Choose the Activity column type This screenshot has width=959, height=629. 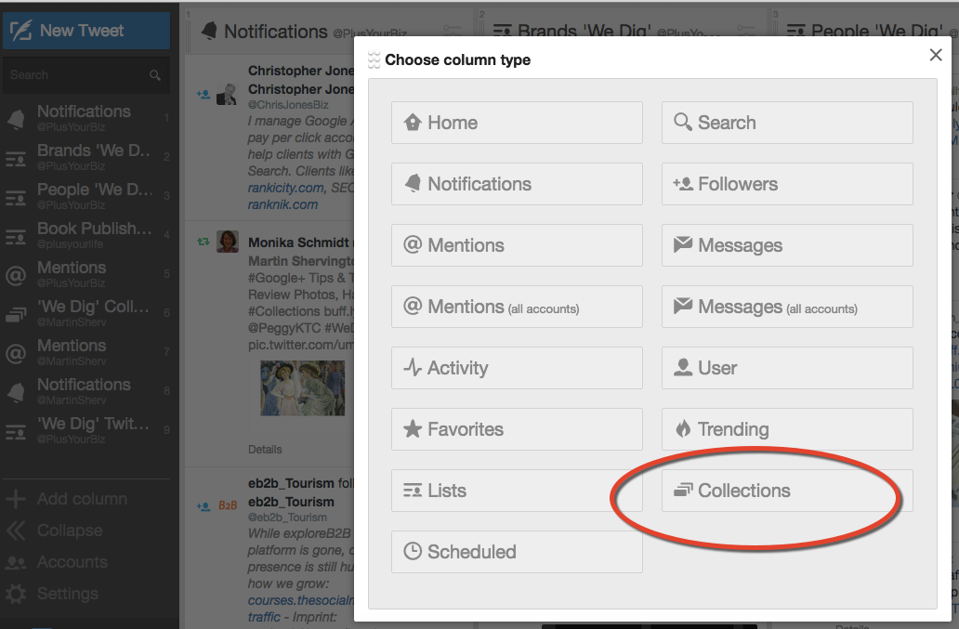coord(517,368)
